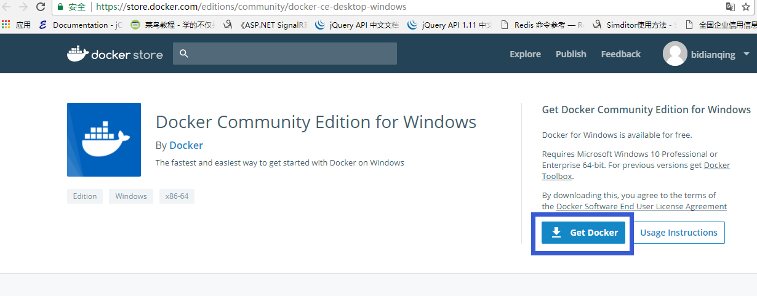
Task: Open the Feedback menu item
Action: tap(620, 54)
